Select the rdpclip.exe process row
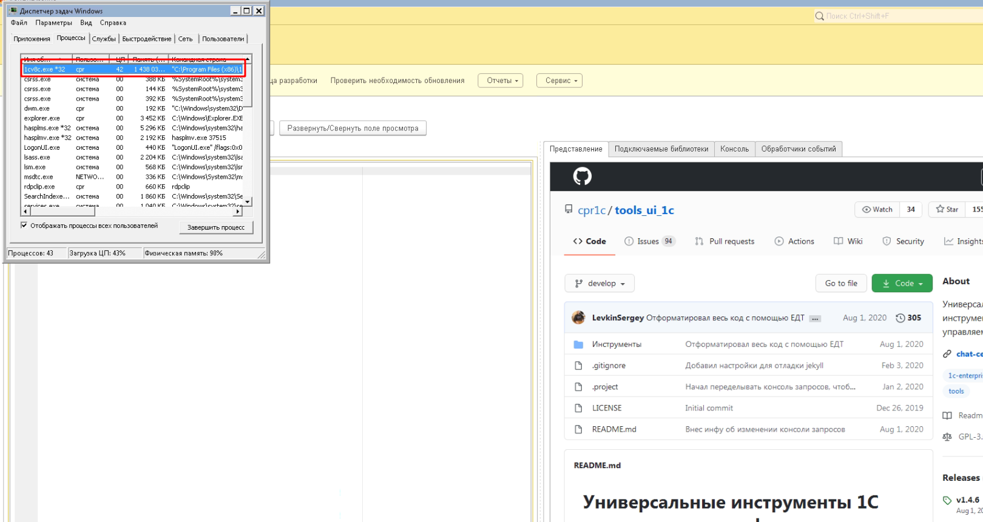983x522 pixels. tap(133, 187)
